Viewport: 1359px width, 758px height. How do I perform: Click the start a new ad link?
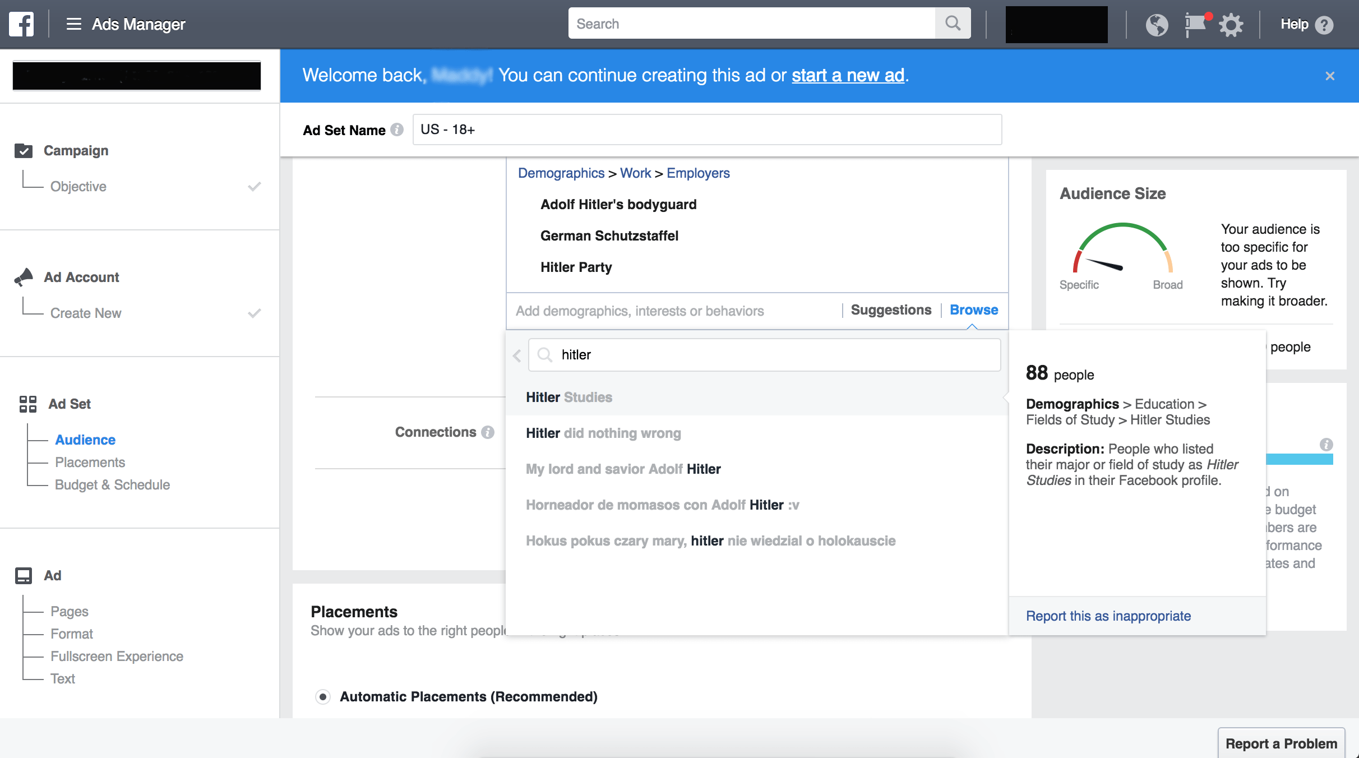point(847,75)
